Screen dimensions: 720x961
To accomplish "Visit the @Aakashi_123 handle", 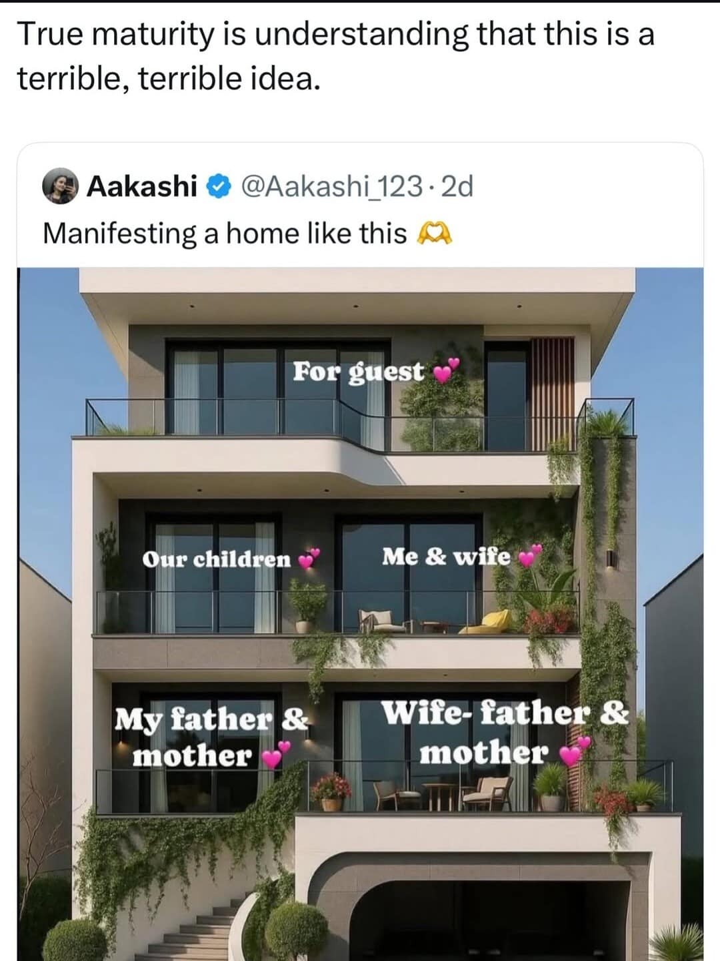I will click(330, 186).
